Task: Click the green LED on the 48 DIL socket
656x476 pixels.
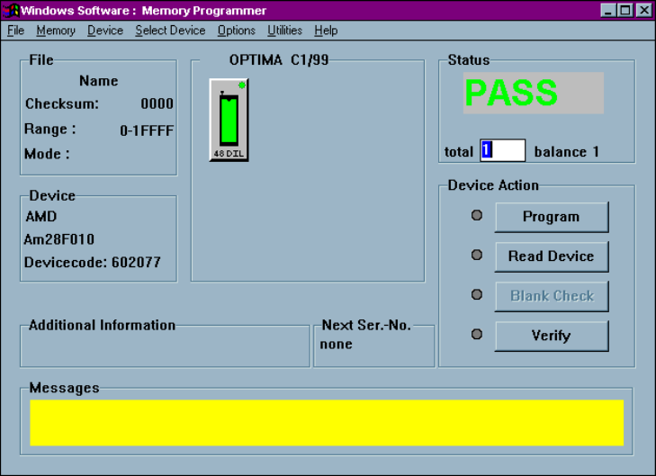Action: [242, 85]
